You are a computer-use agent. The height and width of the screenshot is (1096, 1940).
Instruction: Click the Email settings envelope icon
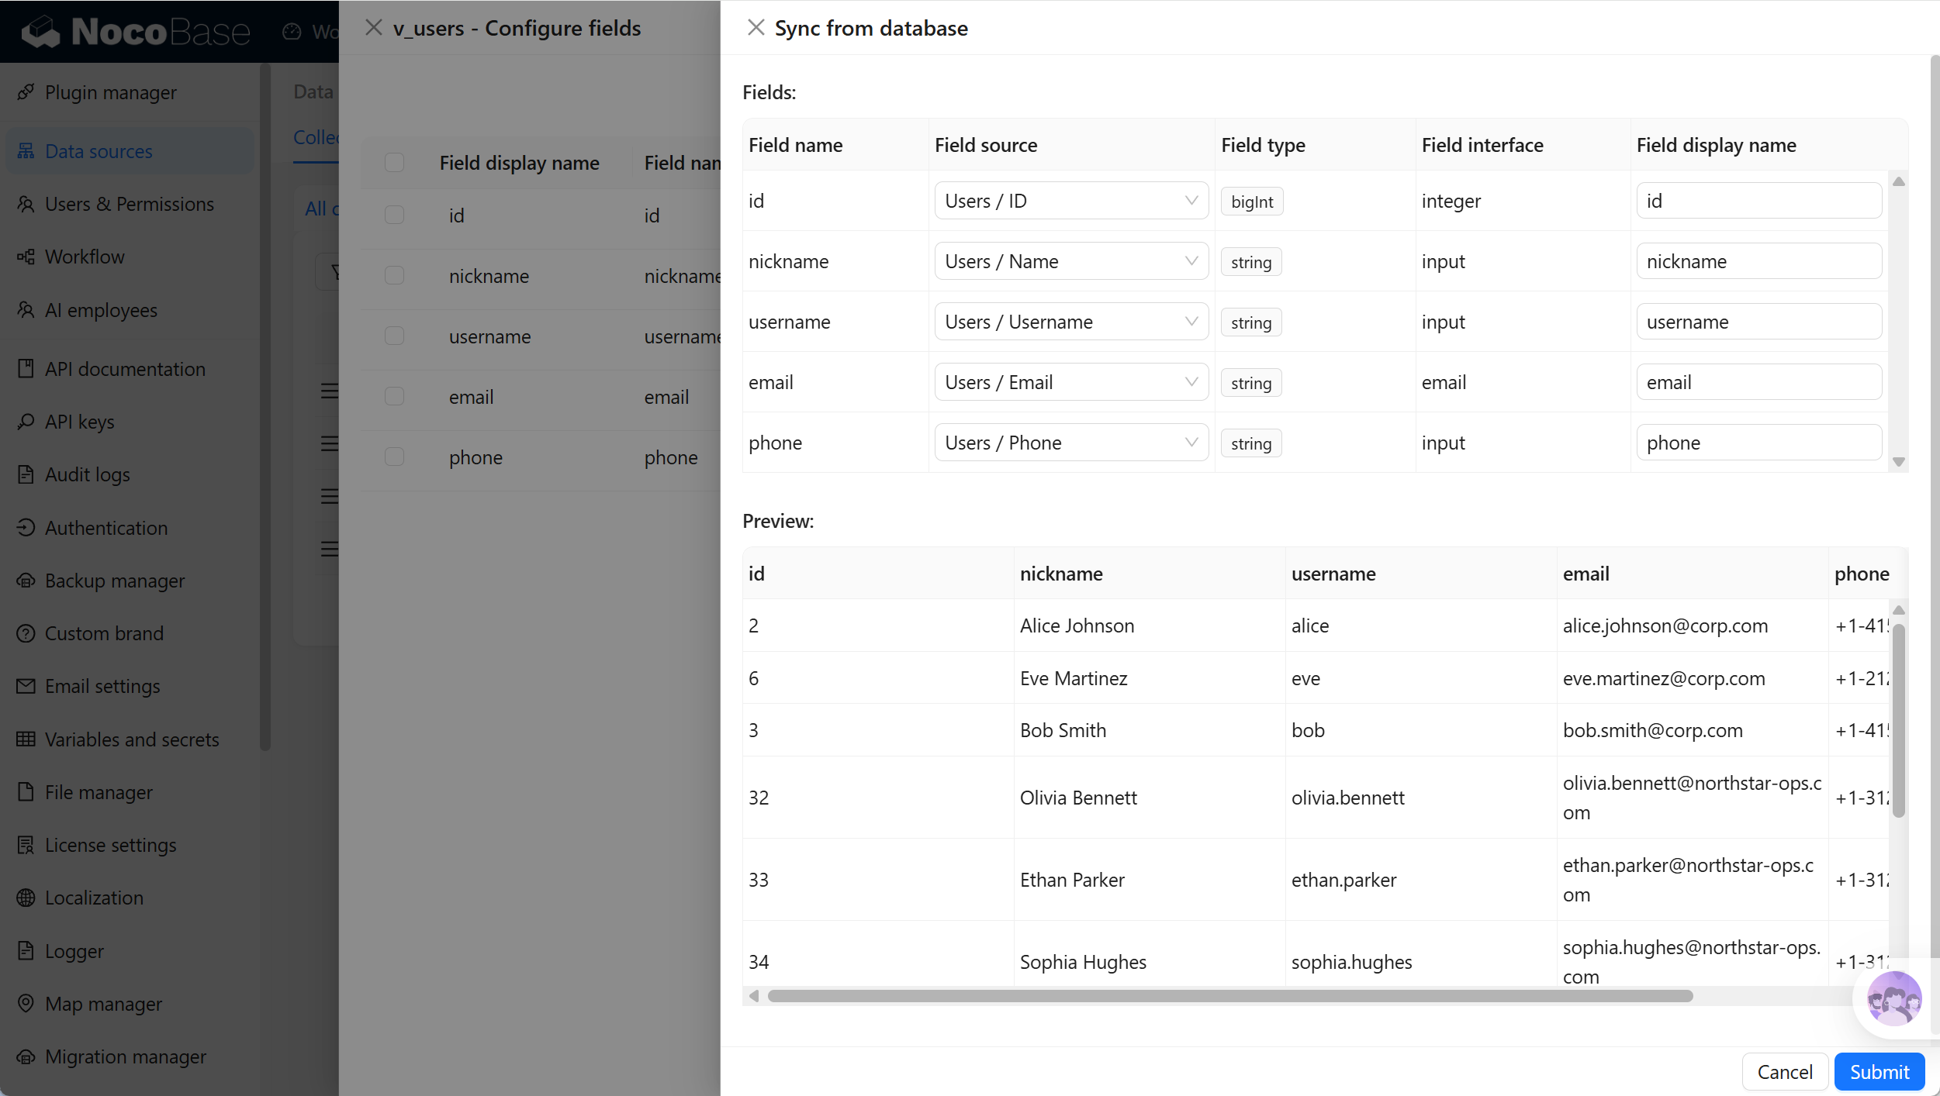coord(26,686)
